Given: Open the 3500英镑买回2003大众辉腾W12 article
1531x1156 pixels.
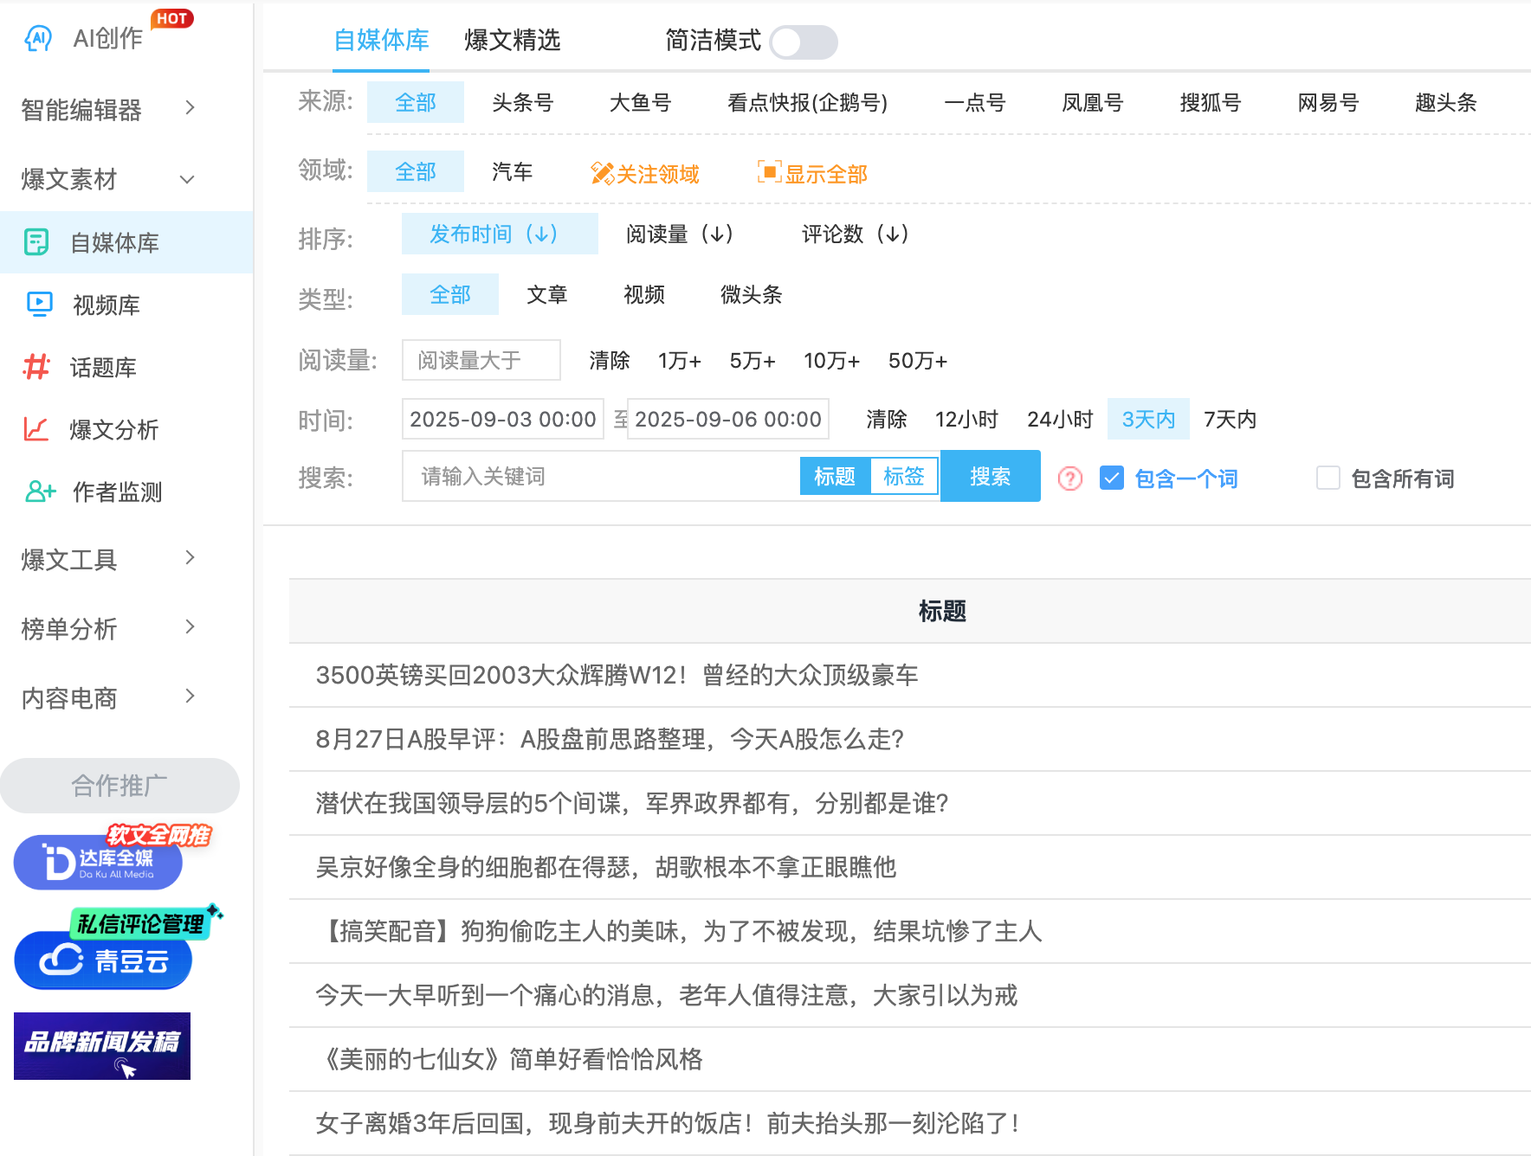Looking at the screenshot, I should [x=617, y=675].
